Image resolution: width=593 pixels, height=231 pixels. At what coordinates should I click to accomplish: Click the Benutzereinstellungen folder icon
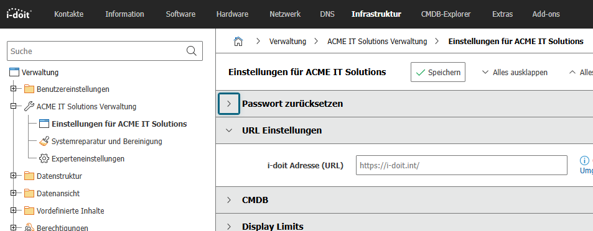[29, 89]
